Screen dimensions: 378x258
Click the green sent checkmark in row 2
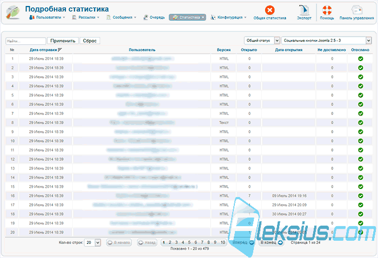(x=360, y=67)
